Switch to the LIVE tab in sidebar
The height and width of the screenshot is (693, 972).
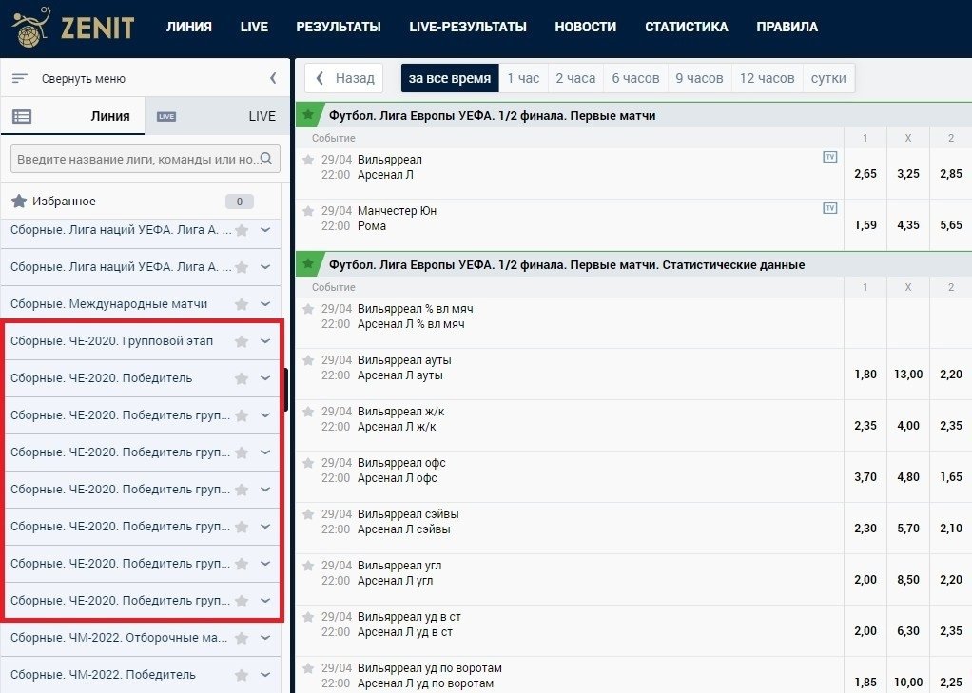[262, 116]
